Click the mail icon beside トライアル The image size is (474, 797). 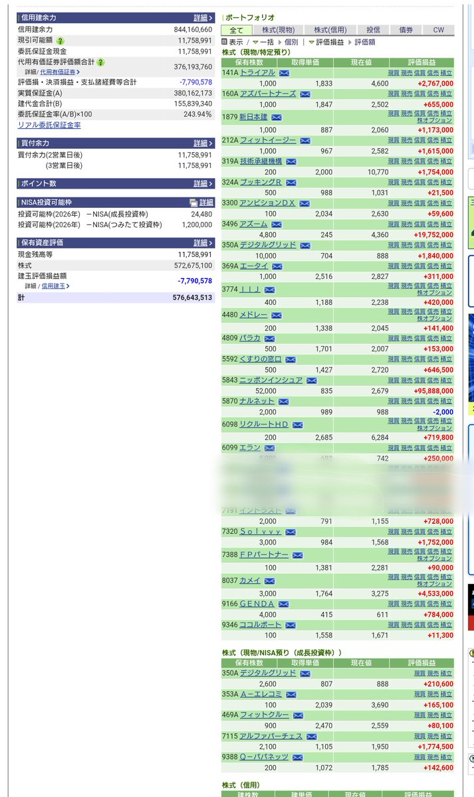(x=284, y=73)
